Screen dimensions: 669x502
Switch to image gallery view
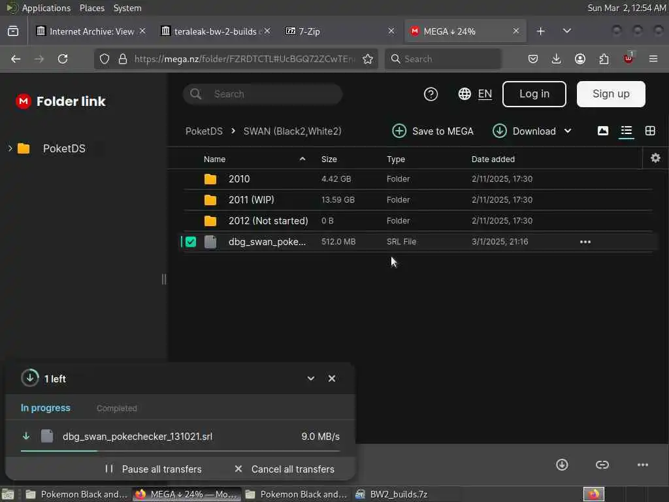coord(603,131)
